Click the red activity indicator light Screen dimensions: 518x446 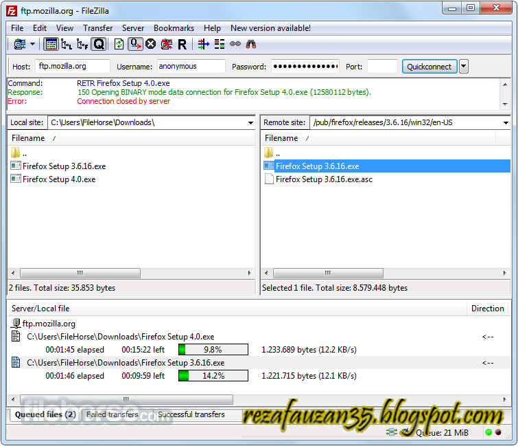pos(498,432)
